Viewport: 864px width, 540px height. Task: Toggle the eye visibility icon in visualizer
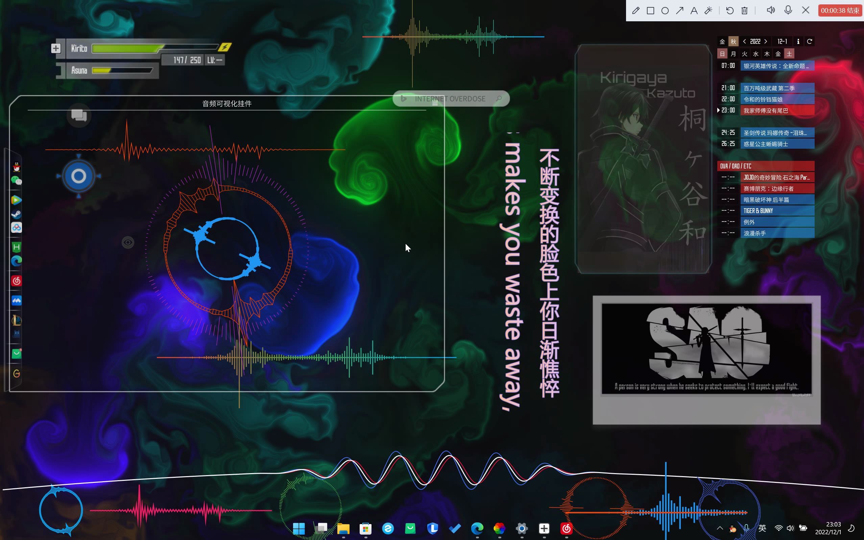(128, 243)
